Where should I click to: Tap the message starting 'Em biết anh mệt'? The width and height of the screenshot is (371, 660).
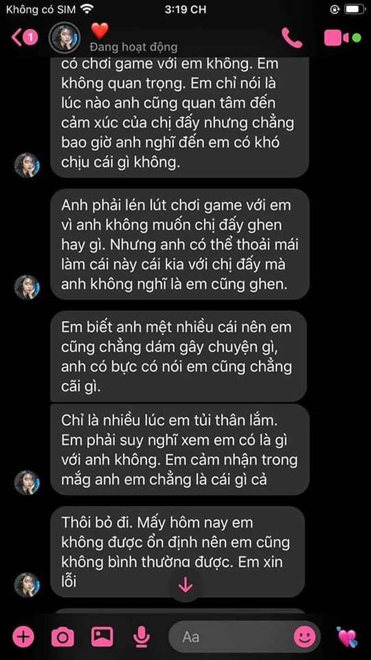pos(178,356)
